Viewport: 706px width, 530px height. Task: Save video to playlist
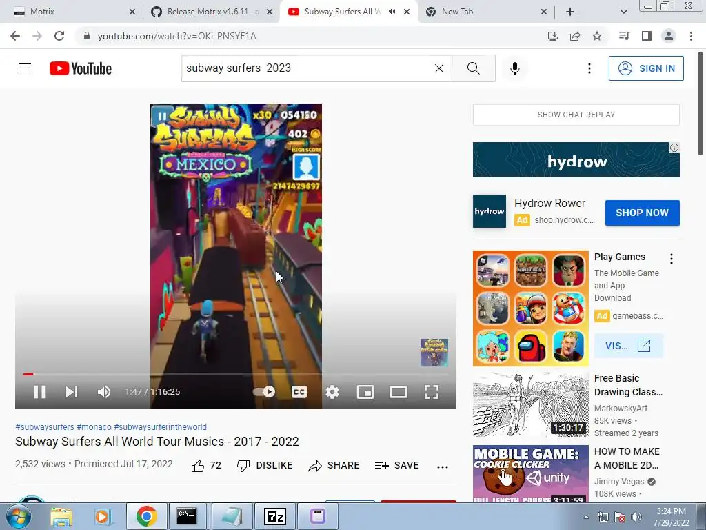(396, 466)
